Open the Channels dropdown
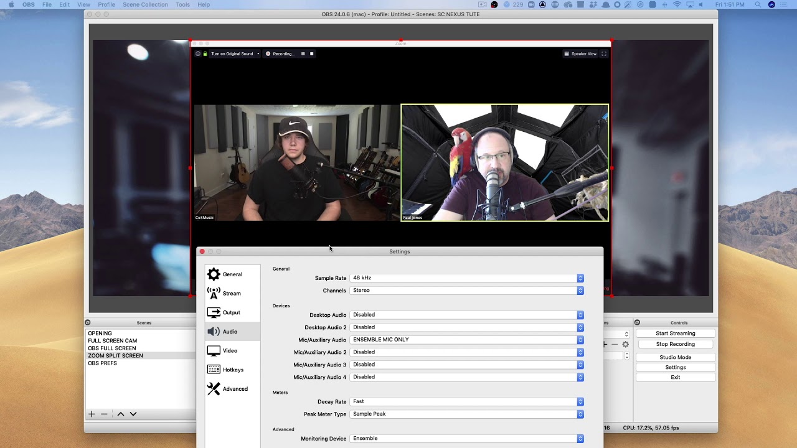 467,291
